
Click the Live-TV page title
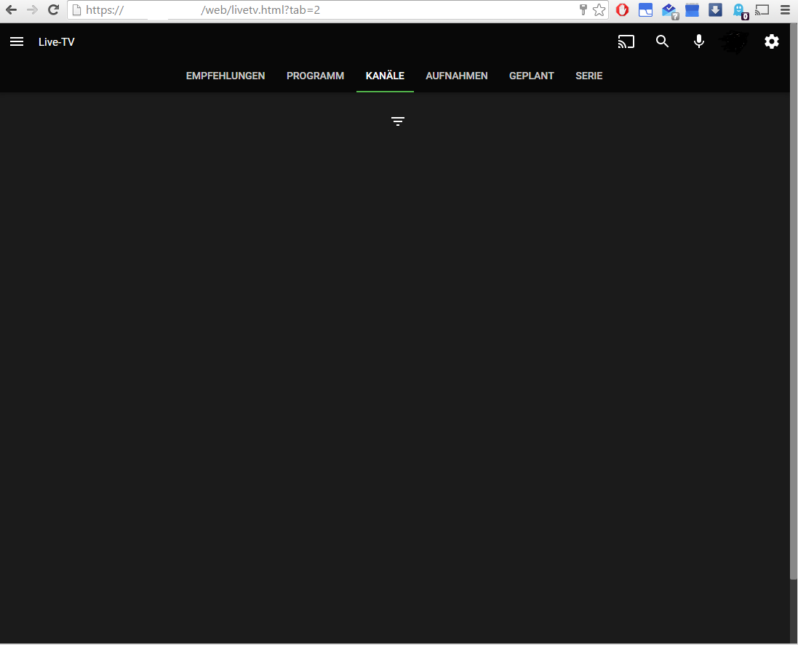point(57,42)
